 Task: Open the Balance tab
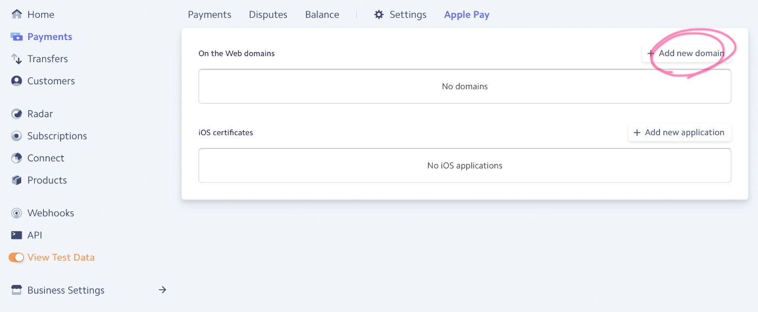(322, 15)
